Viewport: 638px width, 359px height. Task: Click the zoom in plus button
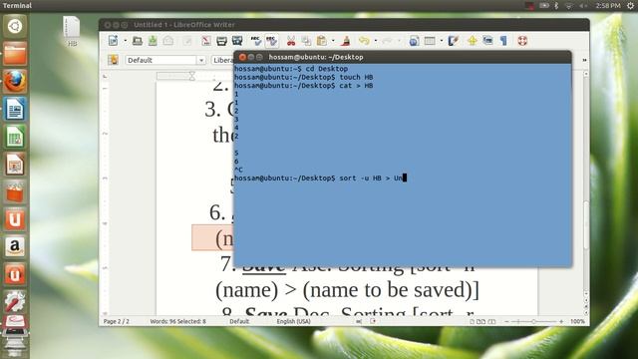pos(561,321)
